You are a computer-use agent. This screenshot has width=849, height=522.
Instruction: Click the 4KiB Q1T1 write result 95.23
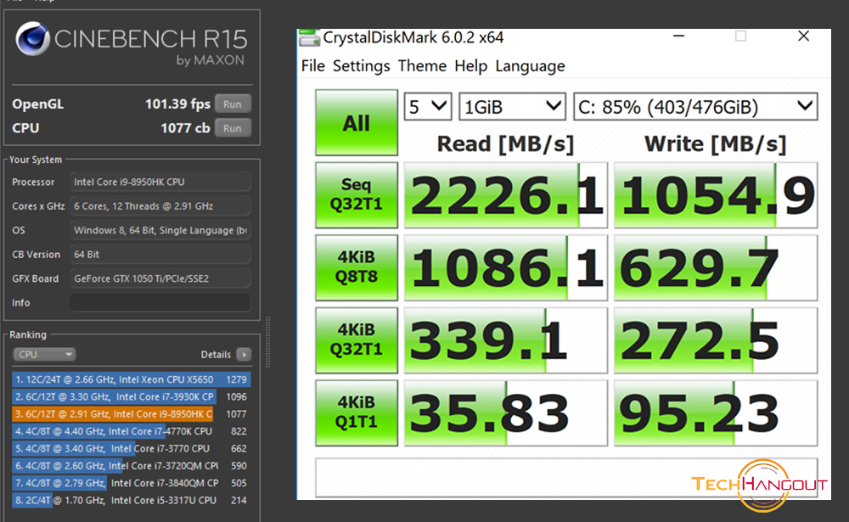tap(716, 413)
